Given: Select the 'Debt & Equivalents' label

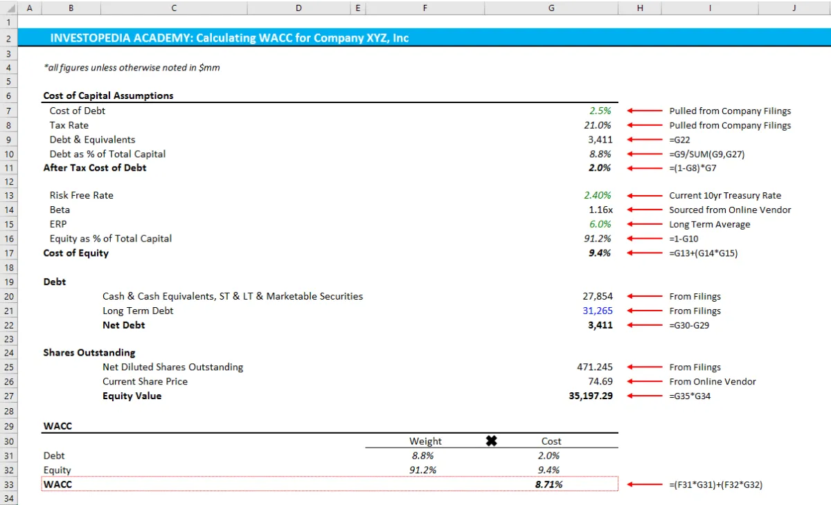Looking at the screenshot, I should 93,140.
